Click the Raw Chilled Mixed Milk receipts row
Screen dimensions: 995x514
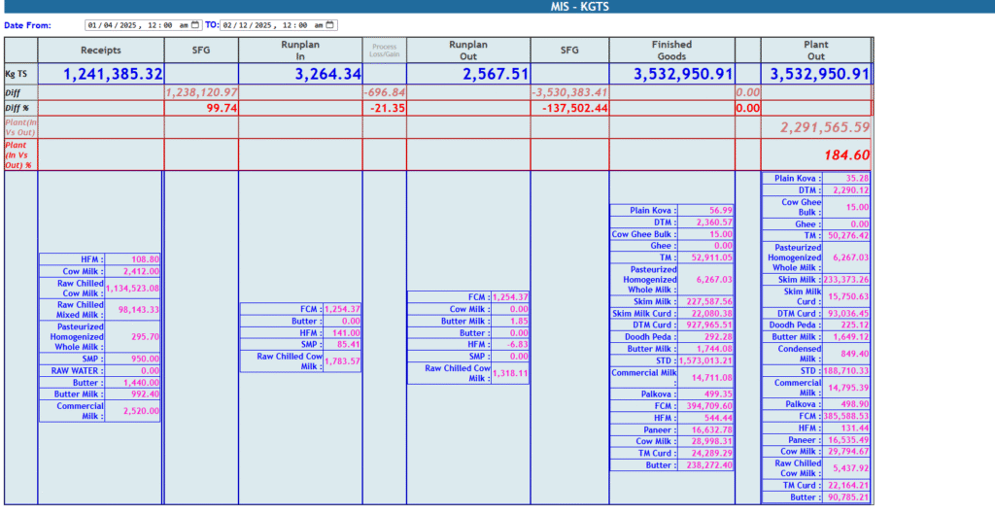(100, 310)
